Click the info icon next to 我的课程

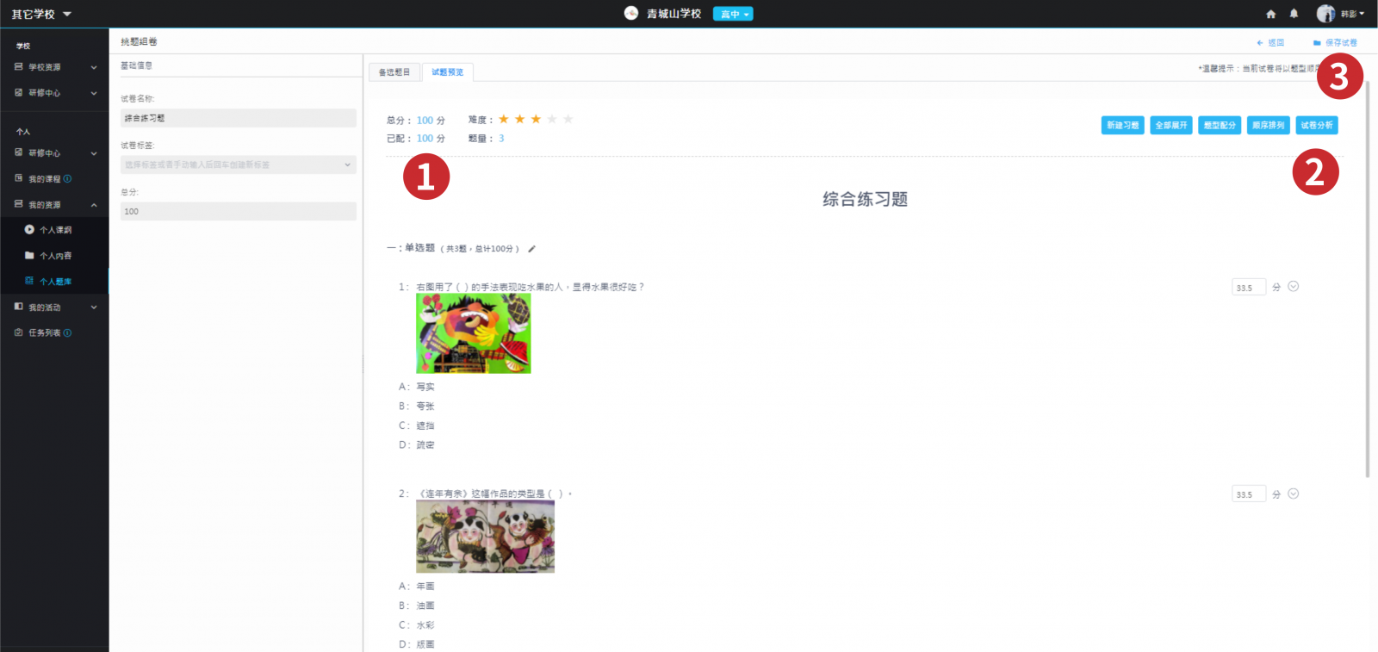tap(68, 179)
